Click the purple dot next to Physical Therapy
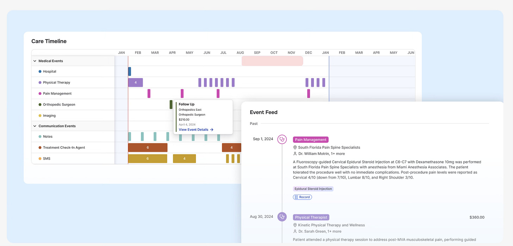Image resolution: width=513 pixels, height=246 pixels. click(x=40, y=83)
